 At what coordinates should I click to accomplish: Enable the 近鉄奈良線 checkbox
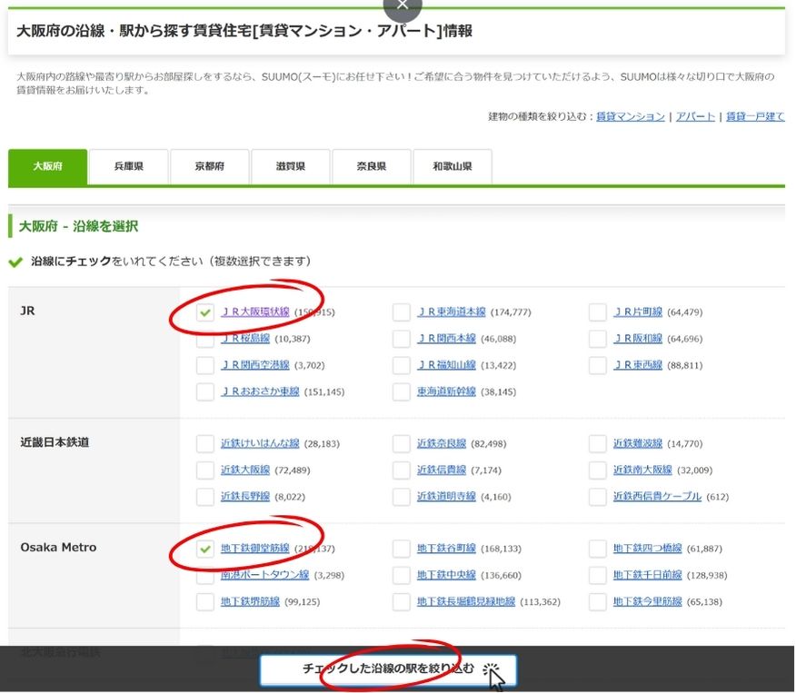point(402,444)
